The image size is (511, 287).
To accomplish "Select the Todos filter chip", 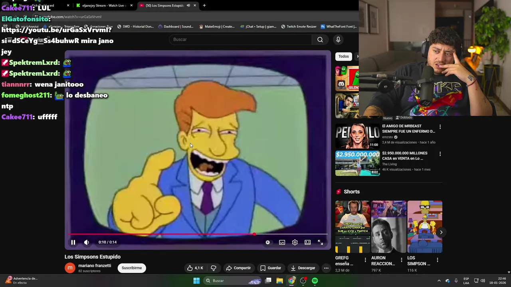I will tap(344, 56).
